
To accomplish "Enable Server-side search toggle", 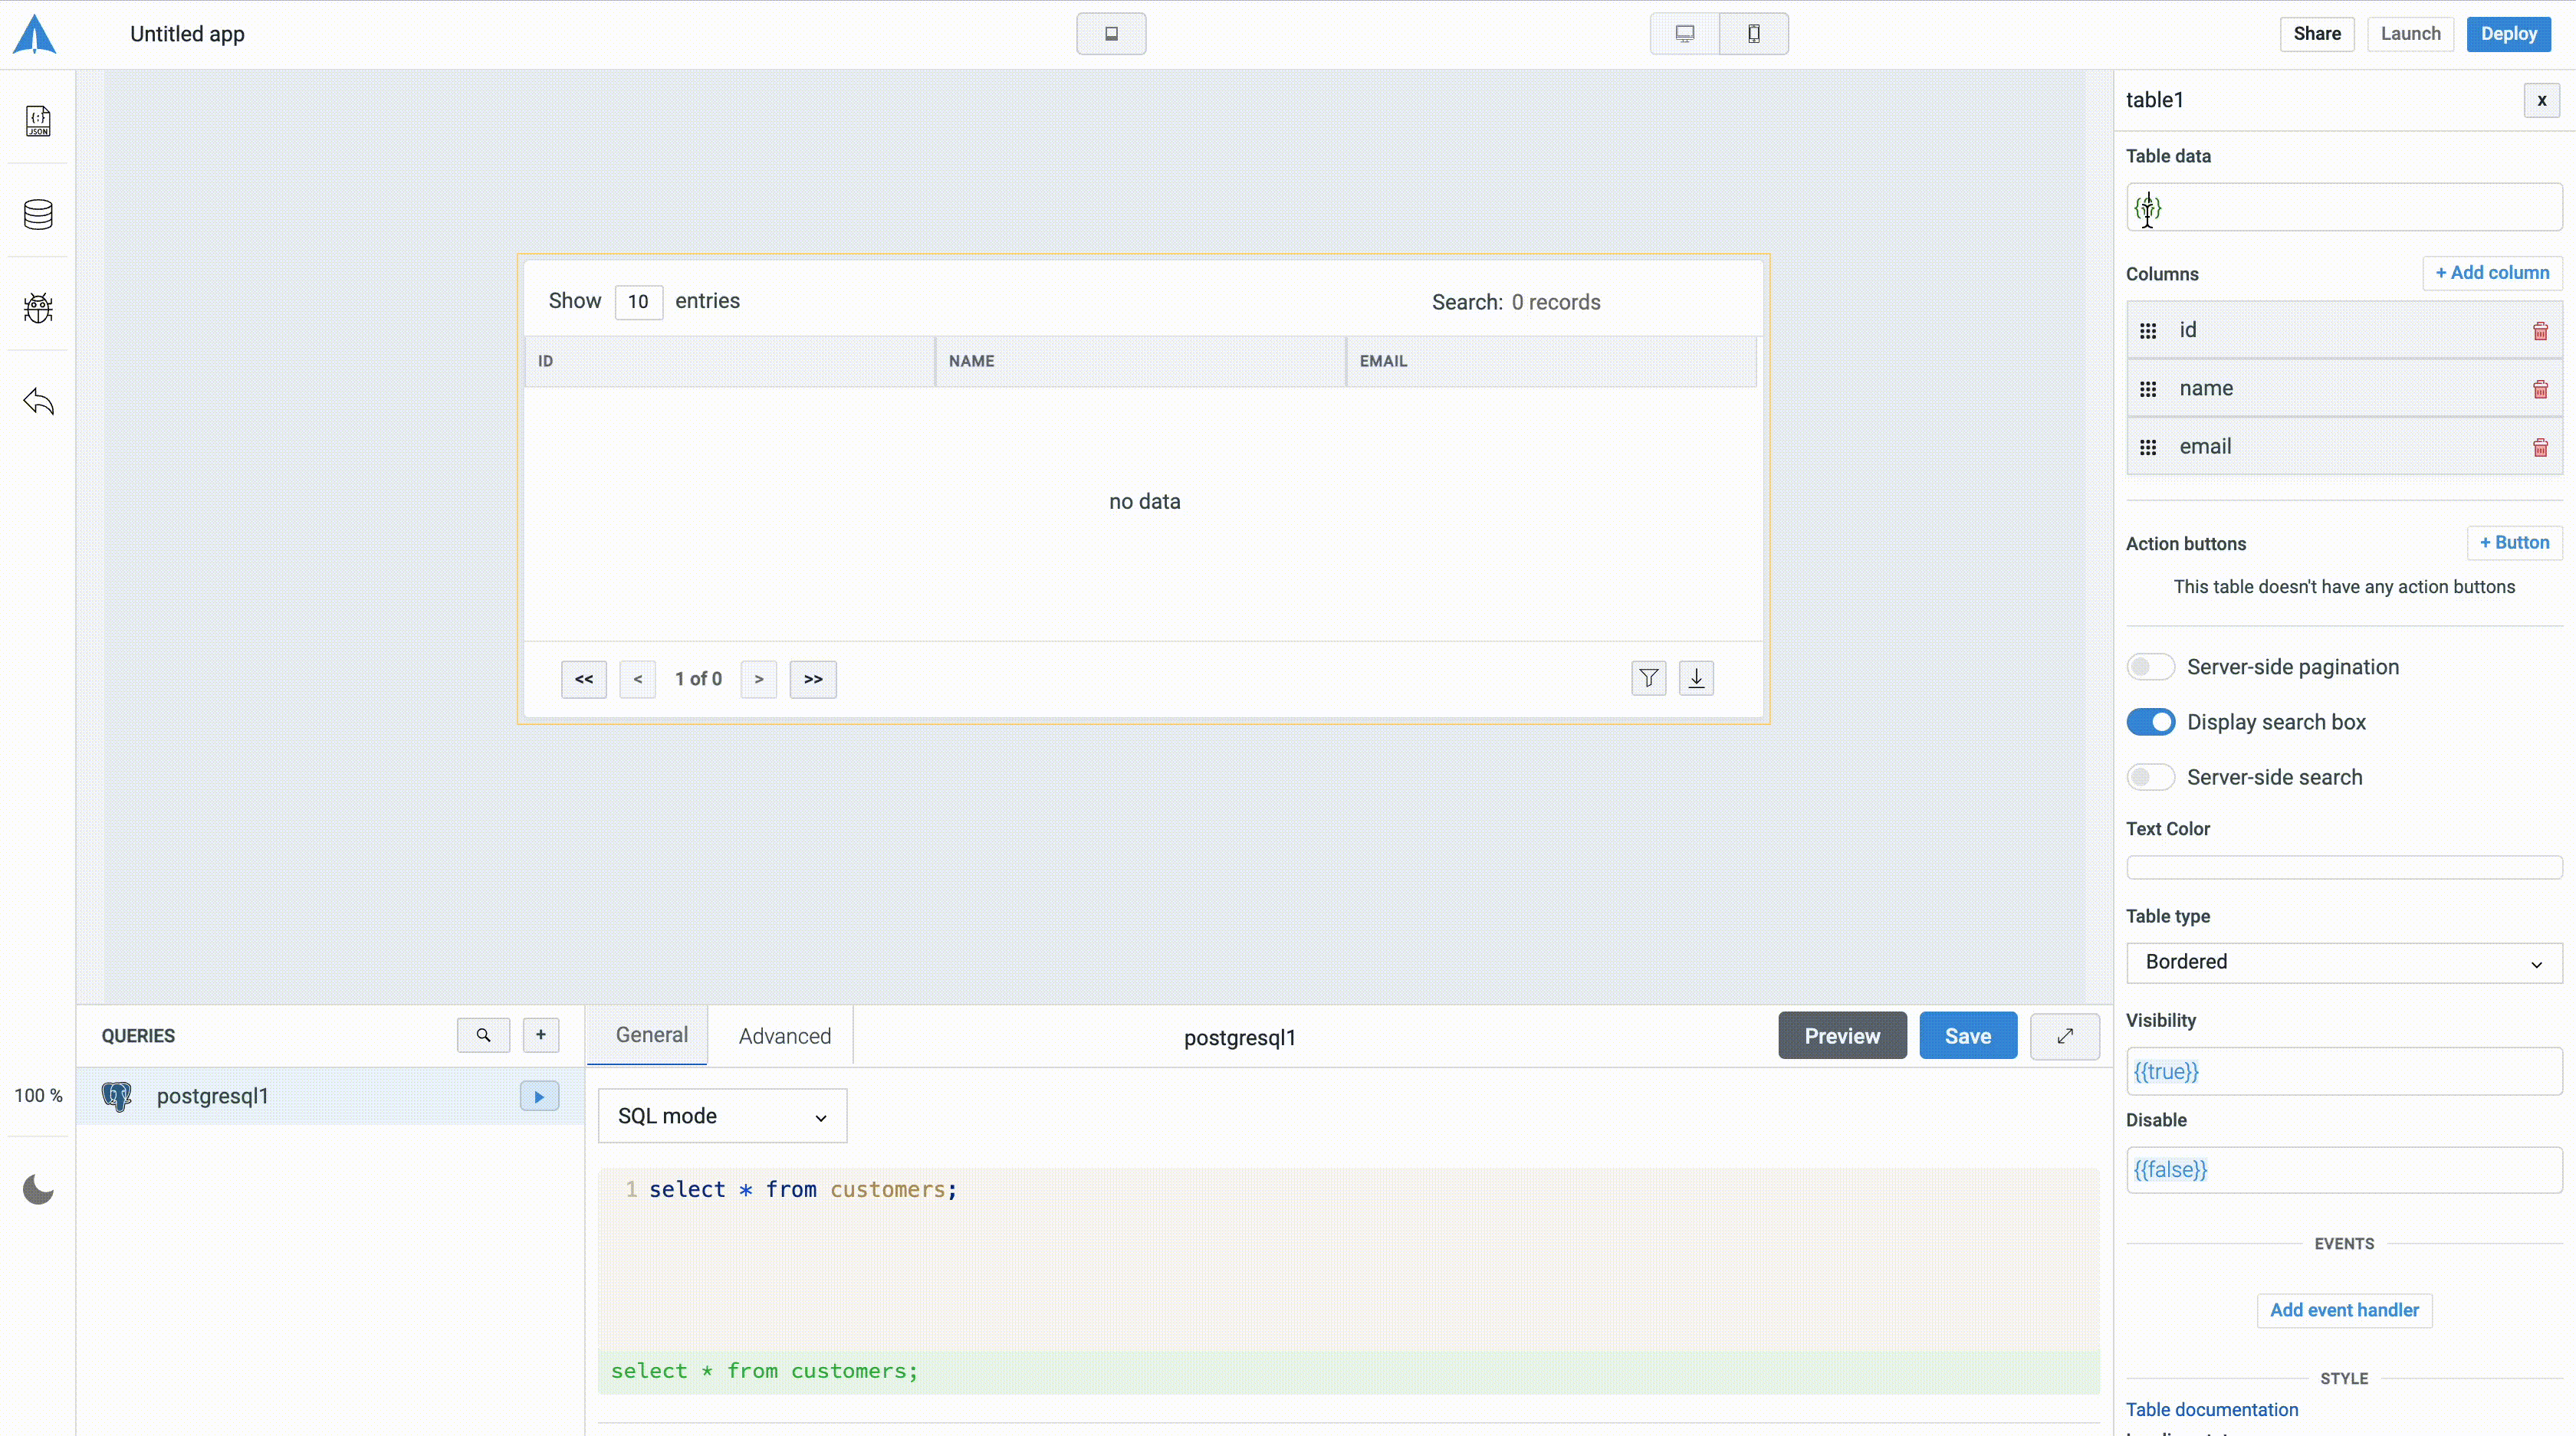I will (2150, 778).
